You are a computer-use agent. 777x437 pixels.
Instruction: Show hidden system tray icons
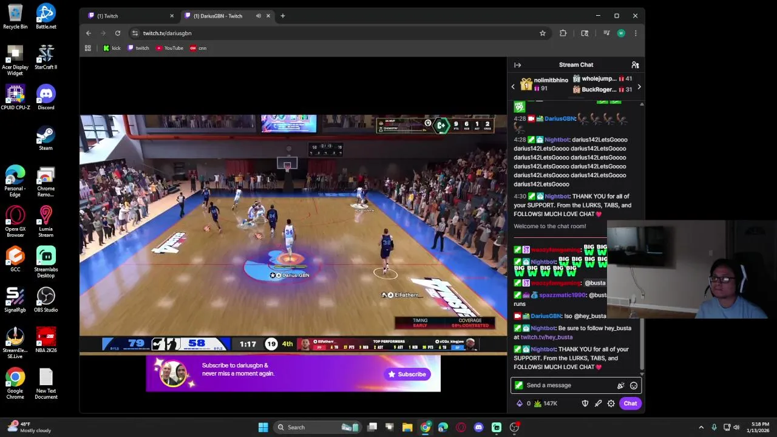(701, 427)
